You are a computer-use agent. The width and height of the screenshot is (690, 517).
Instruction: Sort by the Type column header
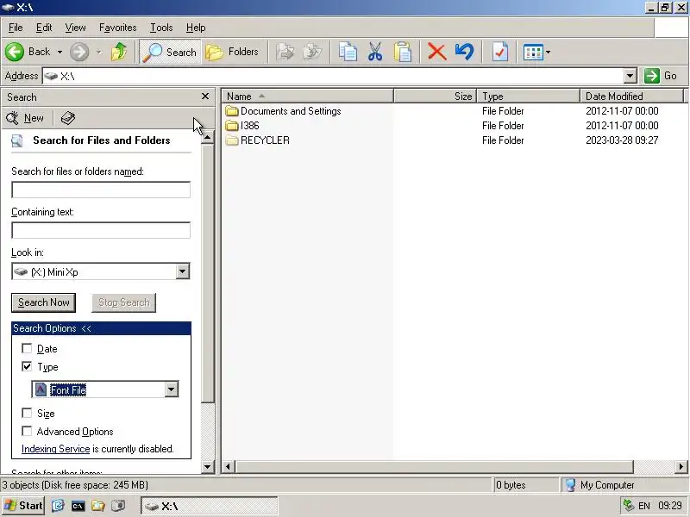(529, 97)
